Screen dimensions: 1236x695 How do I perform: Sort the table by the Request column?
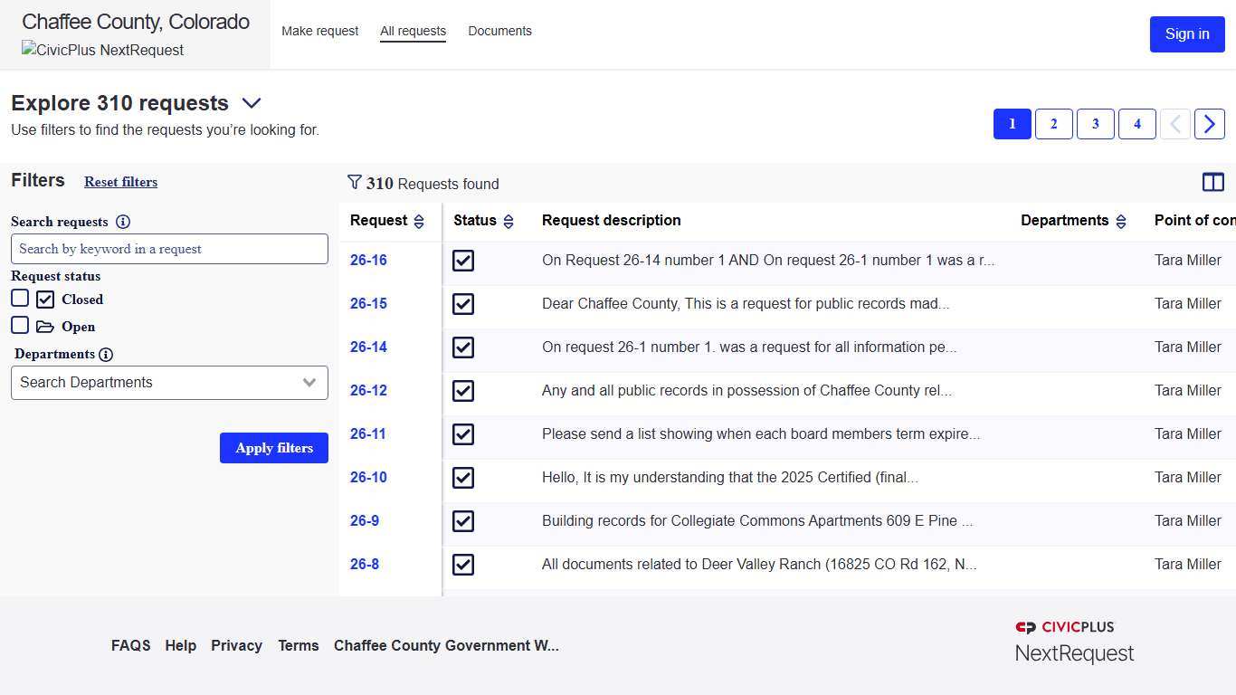tap(418, 220)
